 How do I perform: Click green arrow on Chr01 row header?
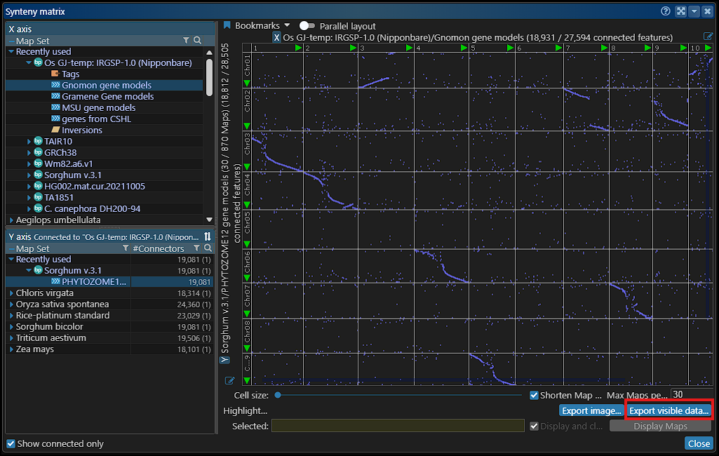(x=247, y=83)
